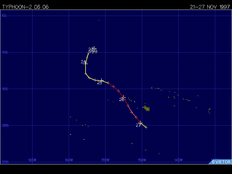The height and width of the screenshot is (174, 232).
Task: Select the 10S latitude label
Action: (4, 52)
